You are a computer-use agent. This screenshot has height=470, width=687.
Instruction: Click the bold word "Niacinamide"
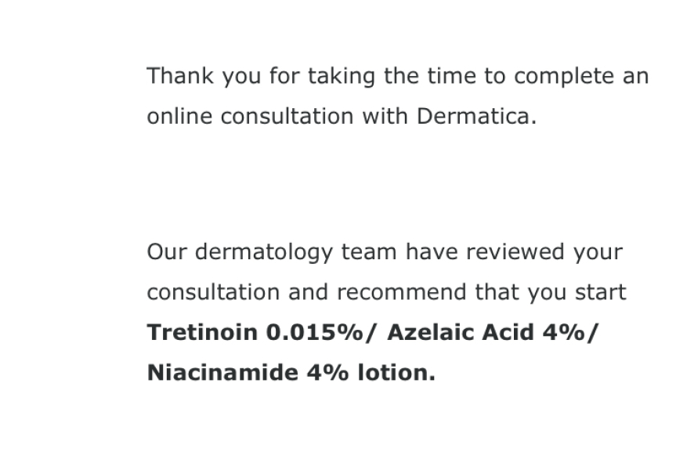222,372
